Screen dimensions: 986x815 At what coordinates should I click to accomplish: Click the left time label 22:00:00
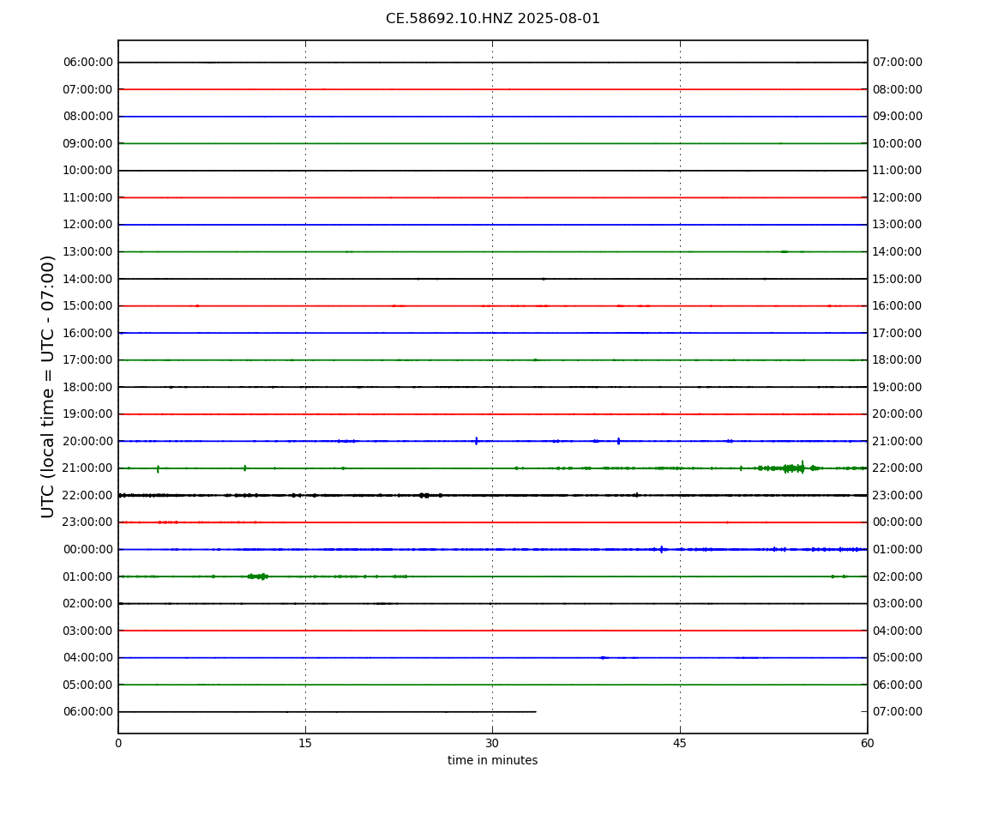pos(88,495)
